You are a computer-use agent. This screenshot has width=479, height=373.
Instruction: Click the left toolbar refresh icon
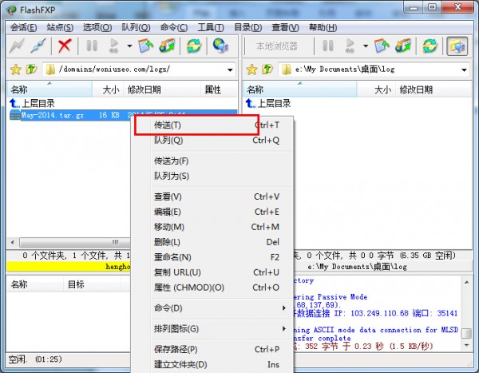point(193,46)
